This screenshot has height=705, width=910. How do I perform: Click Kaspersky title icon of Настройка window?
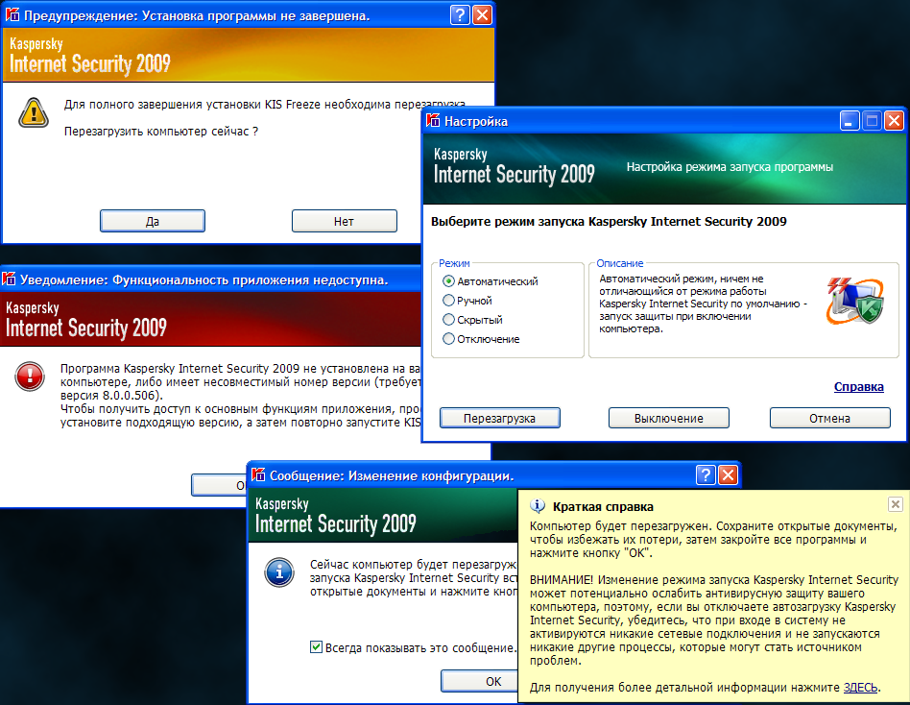[x=433, y=121]
